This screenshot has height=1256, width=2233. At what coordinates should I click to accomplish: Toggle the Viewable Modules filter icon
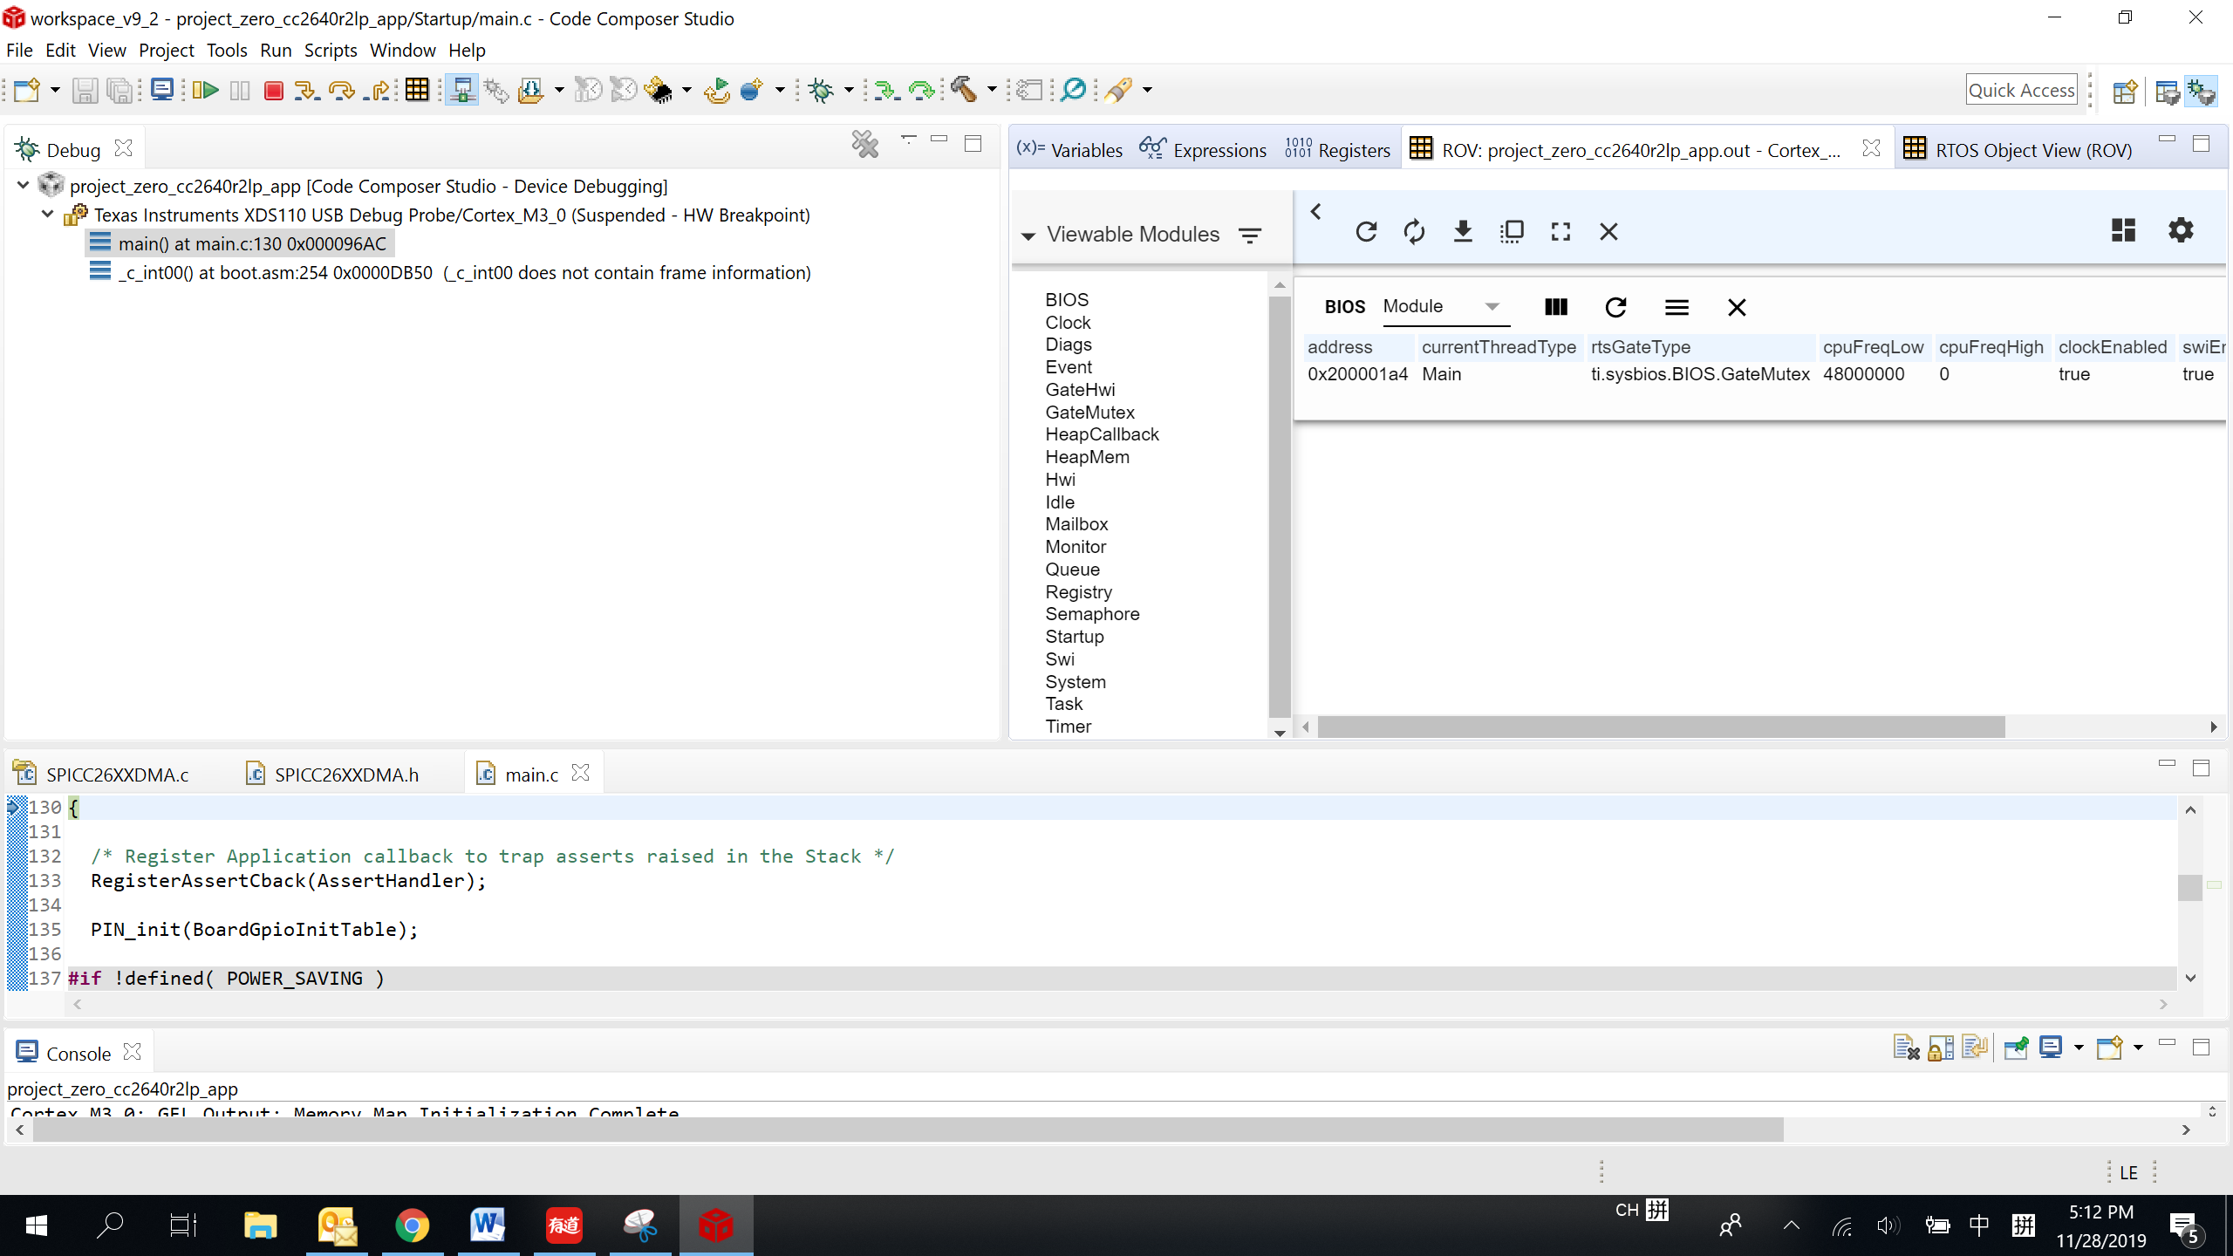click(x=1250, y=235)
